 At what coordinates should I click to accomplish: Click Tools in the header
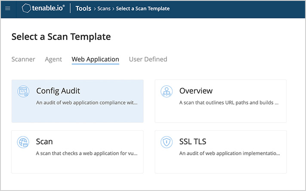pyautogui.click(x=83, y=9)
